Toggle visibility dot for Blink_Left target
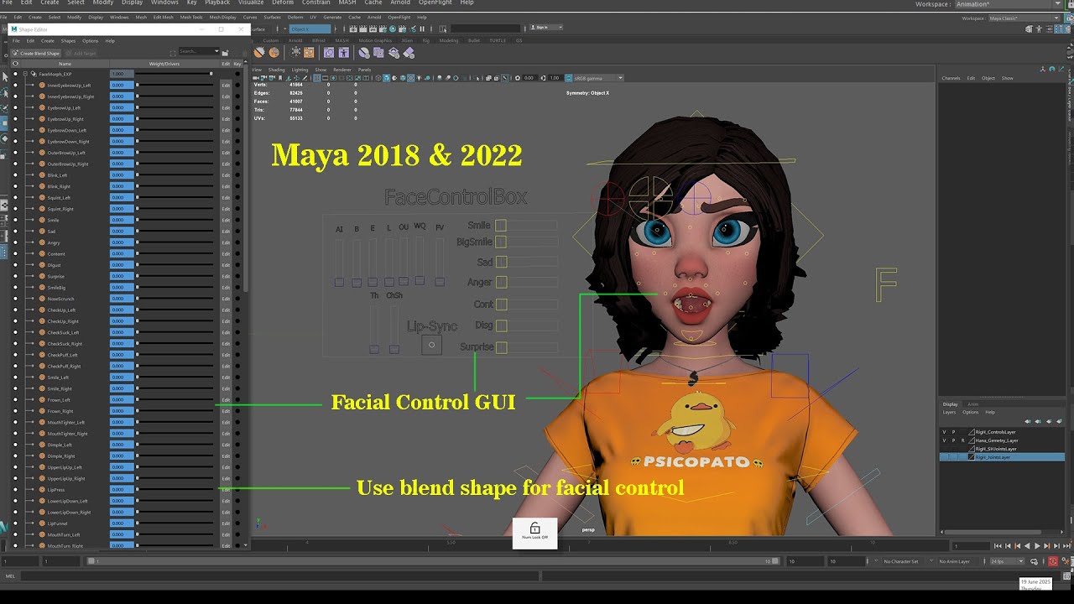The height and width of the screenshot is (604, 1074). [14, 175]
